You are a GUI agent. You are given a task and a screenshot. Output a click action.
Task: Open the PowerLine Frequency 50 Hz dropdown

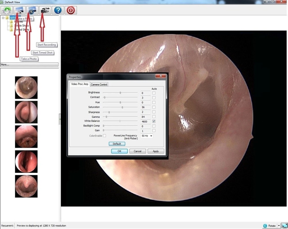pyautogui.click(x=151, y=136)
